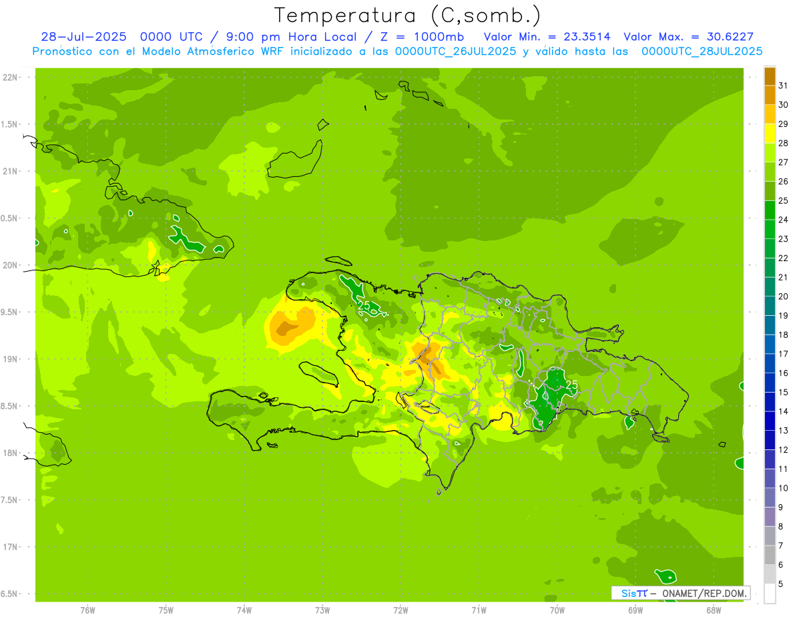Pick the light gray swatch between legend 5 and 6
Screen dimensions: 801x619
[770, 575]
